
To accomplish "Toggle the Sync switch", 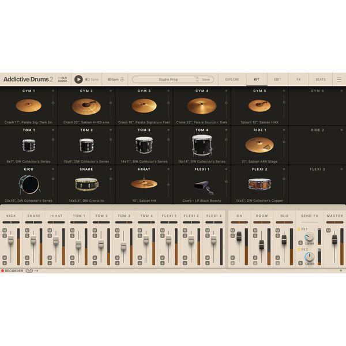I will point(88,80).
